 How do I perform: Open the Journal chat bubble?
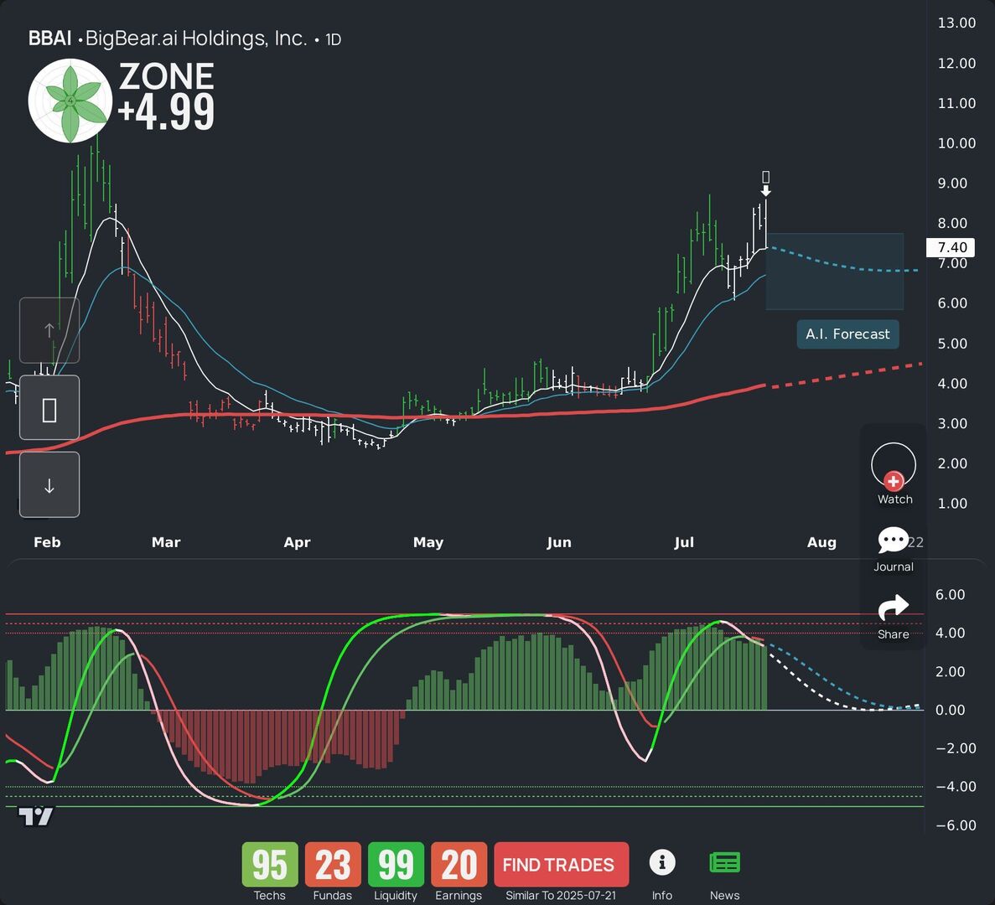893,540
